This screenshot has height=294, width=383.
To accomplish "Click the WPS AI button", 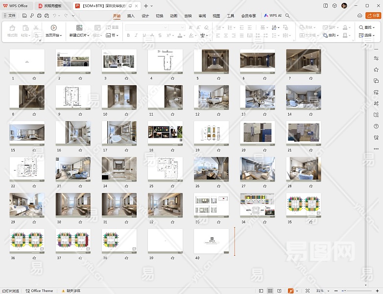I will (x=273, y=16).
